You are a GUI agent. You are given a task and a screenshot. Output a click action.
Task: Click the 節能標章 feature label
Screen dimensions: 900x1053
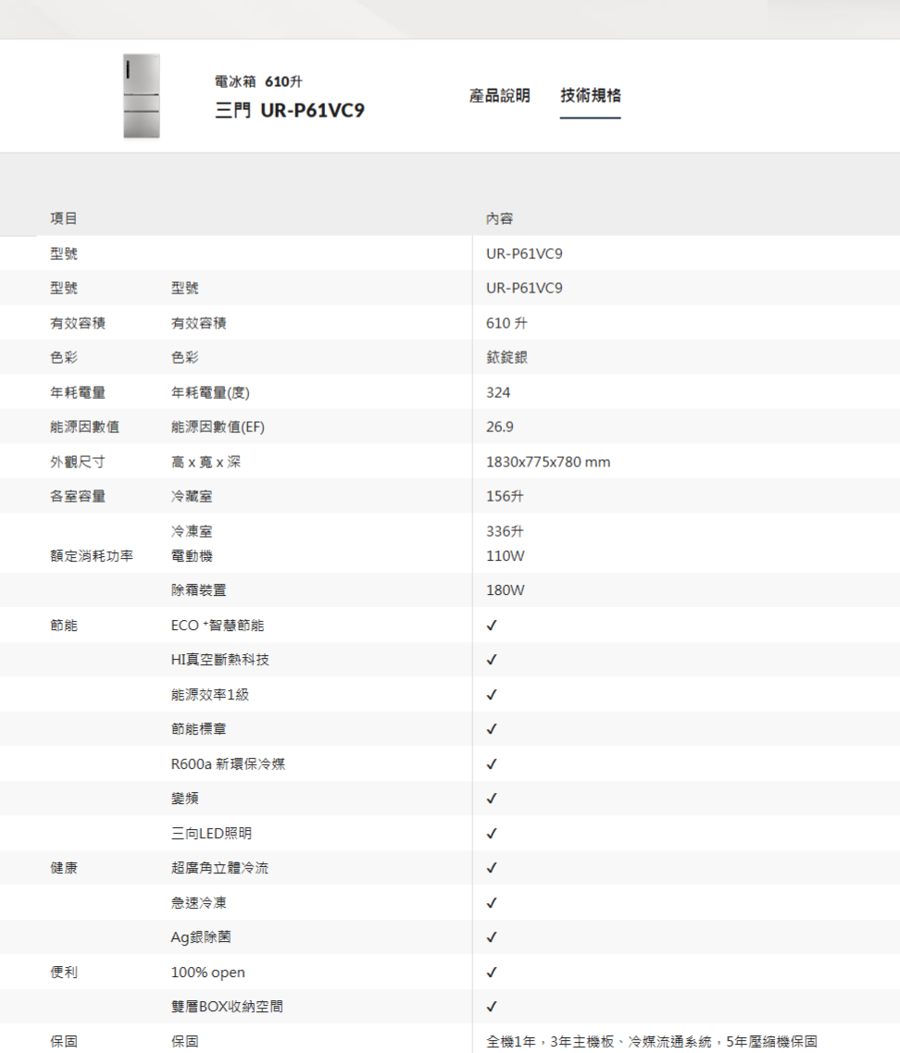[198, 728]
